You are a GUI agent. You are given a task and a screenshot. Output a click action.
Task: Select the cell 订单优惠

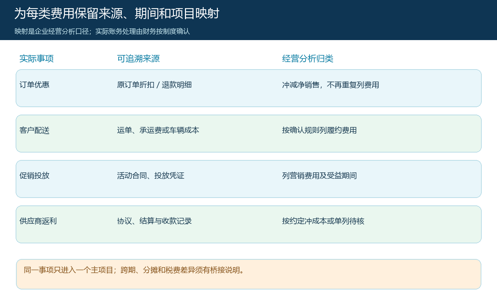coord(34,85)
